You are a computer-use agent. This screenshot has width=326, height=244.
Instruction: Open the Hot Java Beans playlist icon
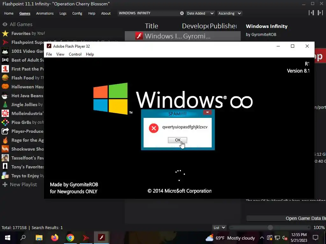(5, 96)
